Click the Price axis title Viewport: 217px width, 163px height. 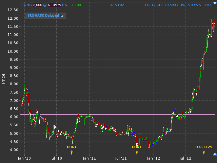(3, 78)
